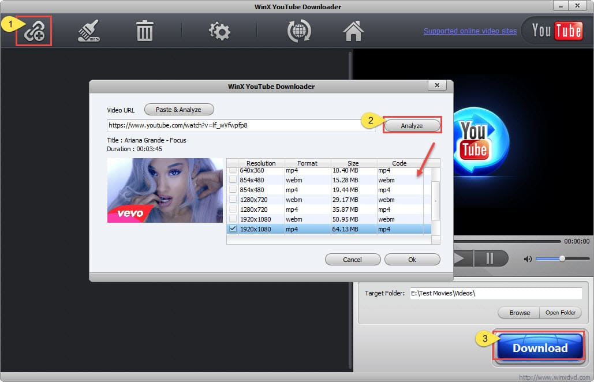Screen dimensions: 594x382
Task: Click the Clear completed tasks brush icon
Action: pyautogui.click(x=89, y=31)
